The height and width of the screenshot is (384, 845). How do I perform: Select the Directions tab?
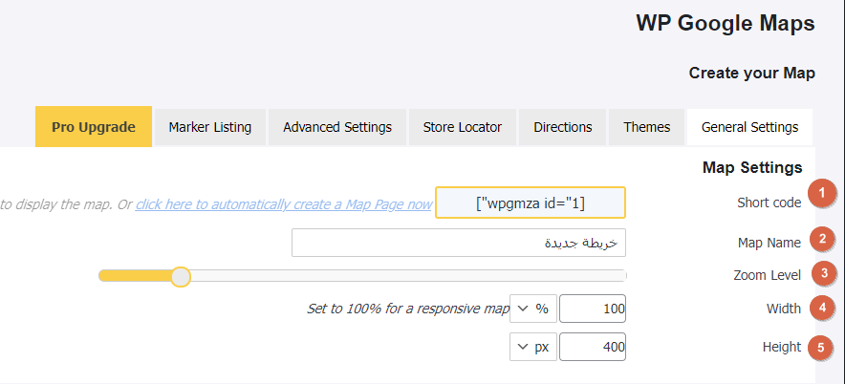coord(562,127)
